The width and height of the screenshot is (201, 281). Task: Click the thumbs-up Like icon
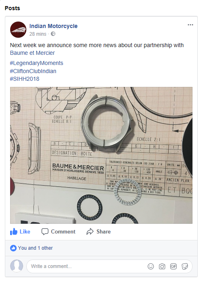coord(14,231)
